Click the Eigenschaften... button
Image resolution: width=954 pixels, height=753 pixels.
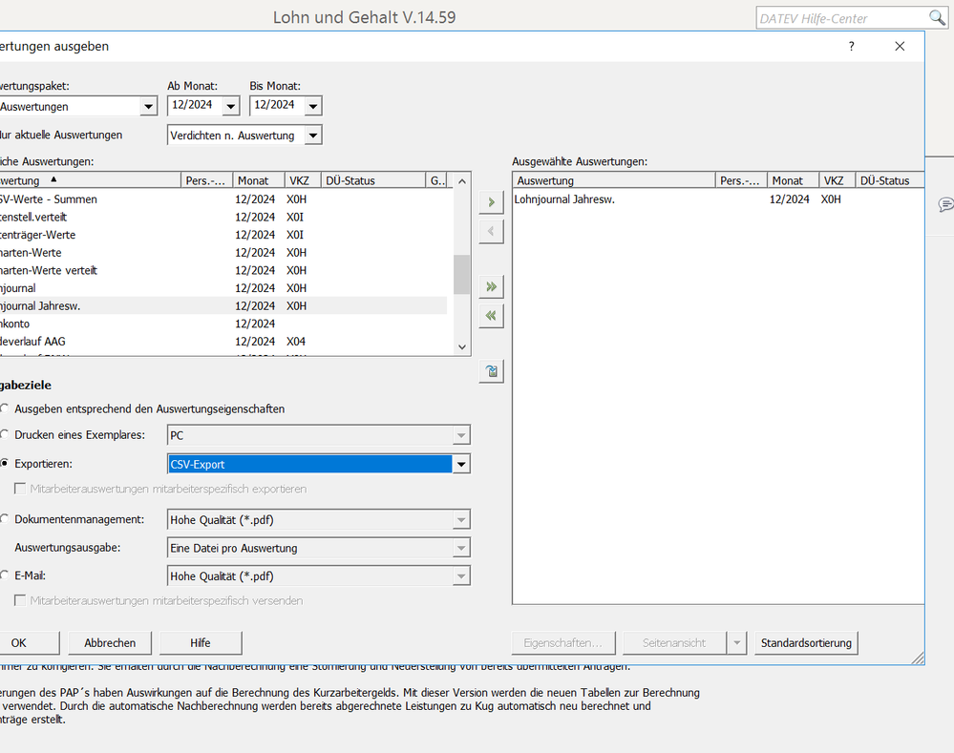[563, 643]
